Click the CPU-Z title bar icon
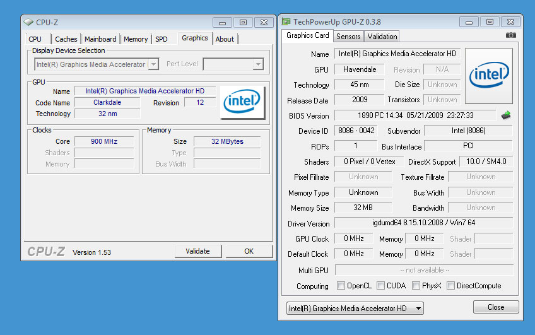535x335 pixels. pos(28,22)
